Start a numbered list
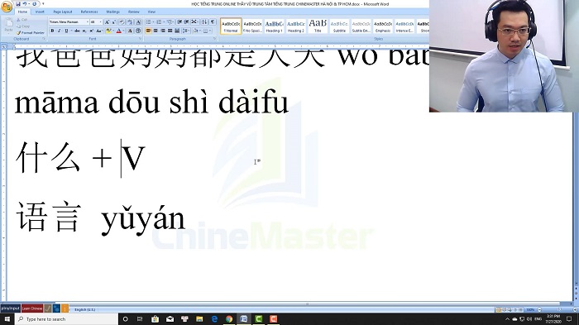 [159, 22]
